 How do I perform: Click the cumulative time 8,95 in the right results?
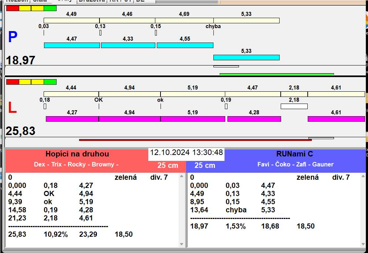(197, 202)
